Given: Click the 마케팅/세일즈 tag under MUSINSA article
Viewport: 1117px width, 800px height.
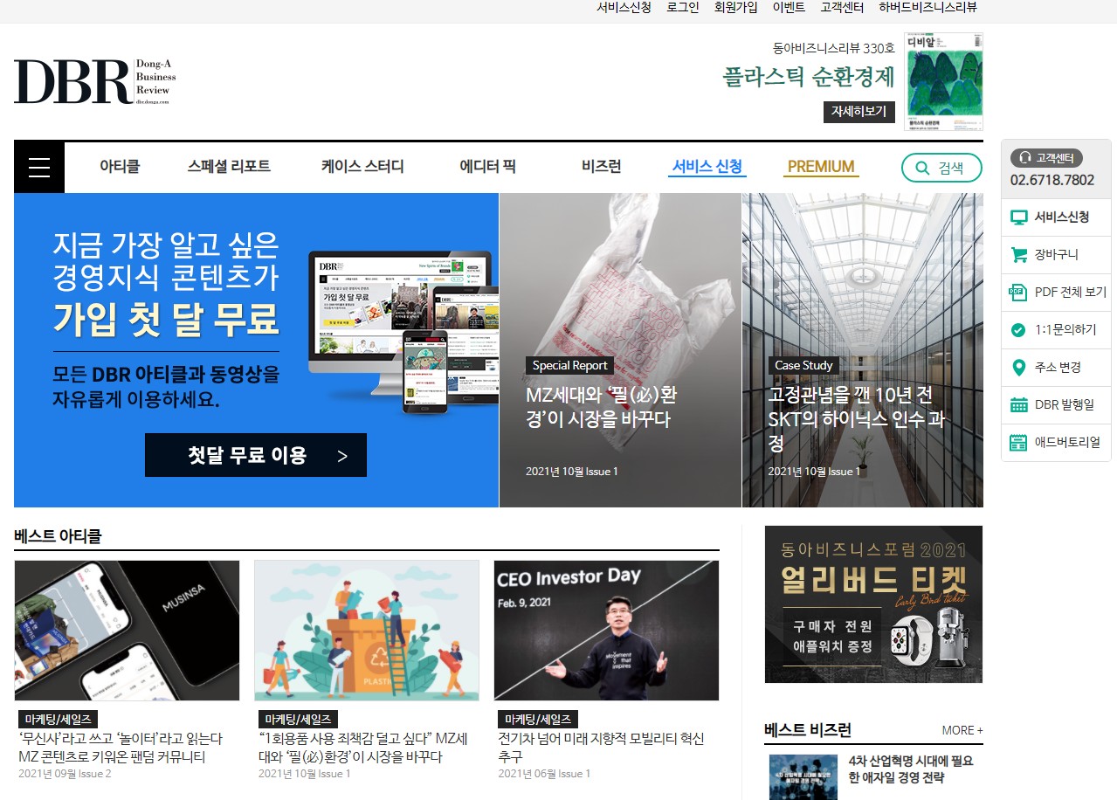Looking at the screenshot, I should [58, 720].
